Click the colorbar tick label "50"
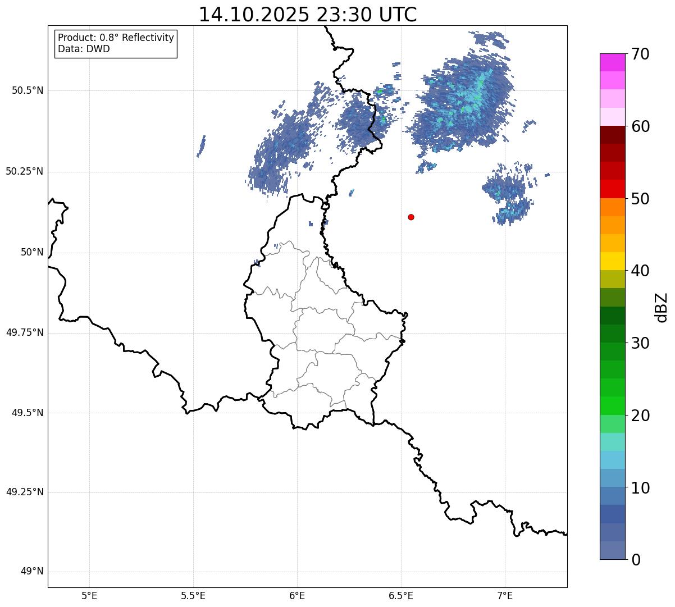Viewport: 675px width, 607px height. point(640,199)
